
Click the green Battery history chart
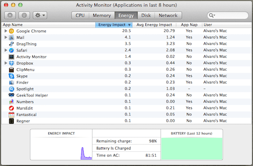[x=192, y=149]
